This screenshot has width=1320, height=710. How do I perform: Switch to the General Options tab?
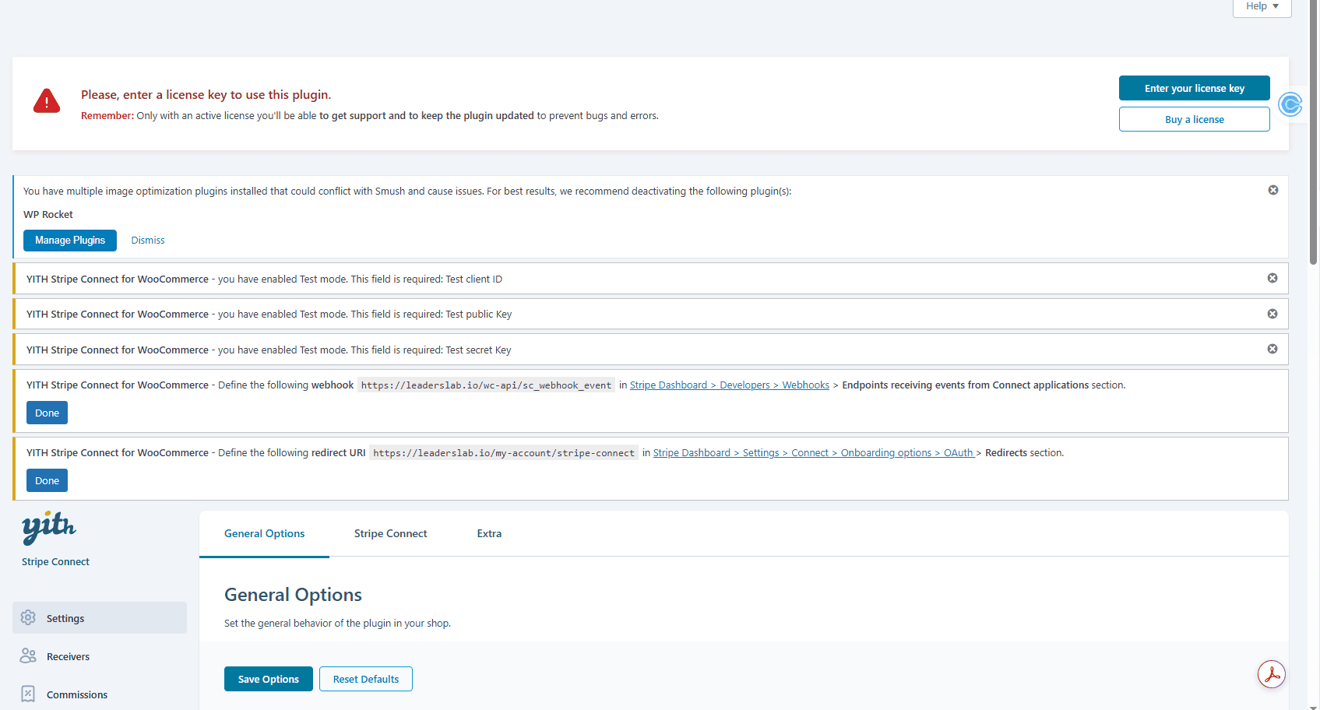[x=264, y=534]
